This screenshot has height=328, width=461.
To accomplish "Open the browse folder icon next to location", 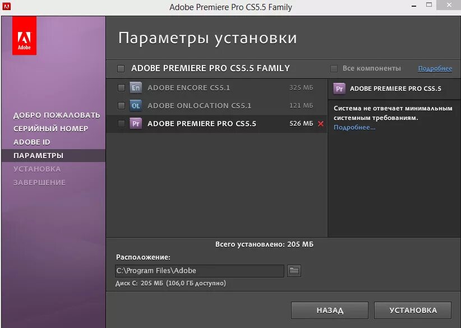I will (x=294, y=271).
